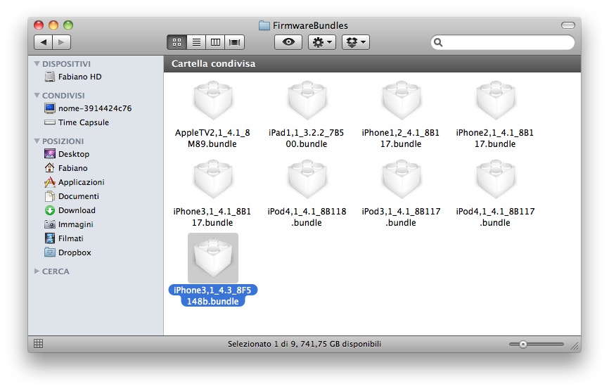The image size is (609, 391).
Task: Open the Dropbox toolbar dropdown
Action: [x=355, y=42]
